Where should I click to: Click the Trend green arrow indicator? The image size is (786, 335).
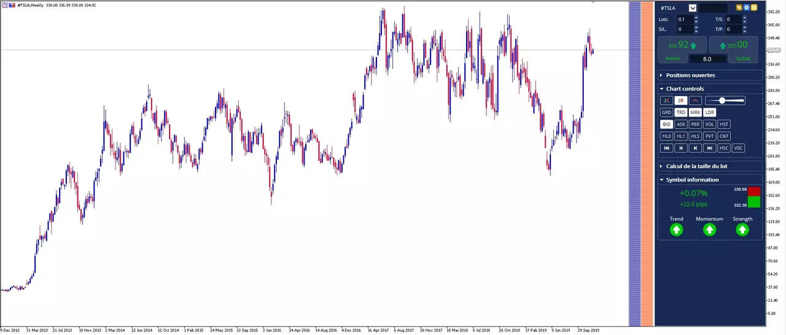(676, 229)
